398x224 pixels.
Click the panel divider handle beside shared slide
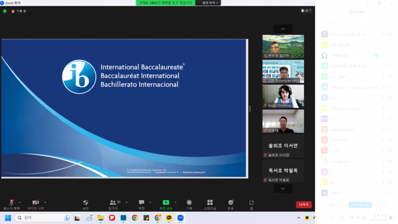click(250, 109)
